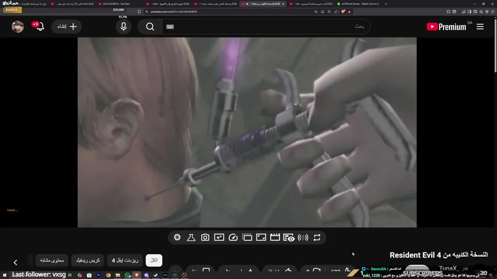Open a new browser tab with plus
Screen dimensions: 497x279
pyautogui.click(x=386, y=4)
